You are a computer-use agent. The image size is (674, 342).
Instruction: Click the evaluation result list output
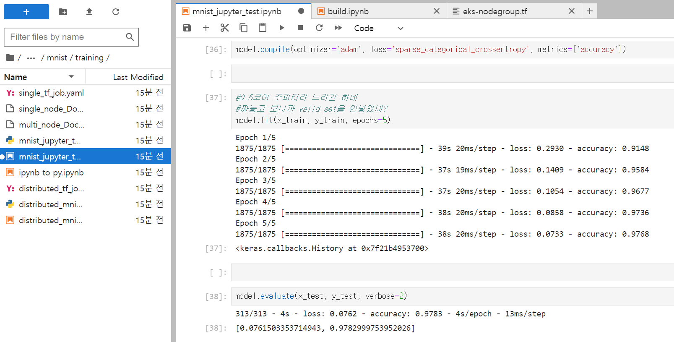tap(325, 328)
